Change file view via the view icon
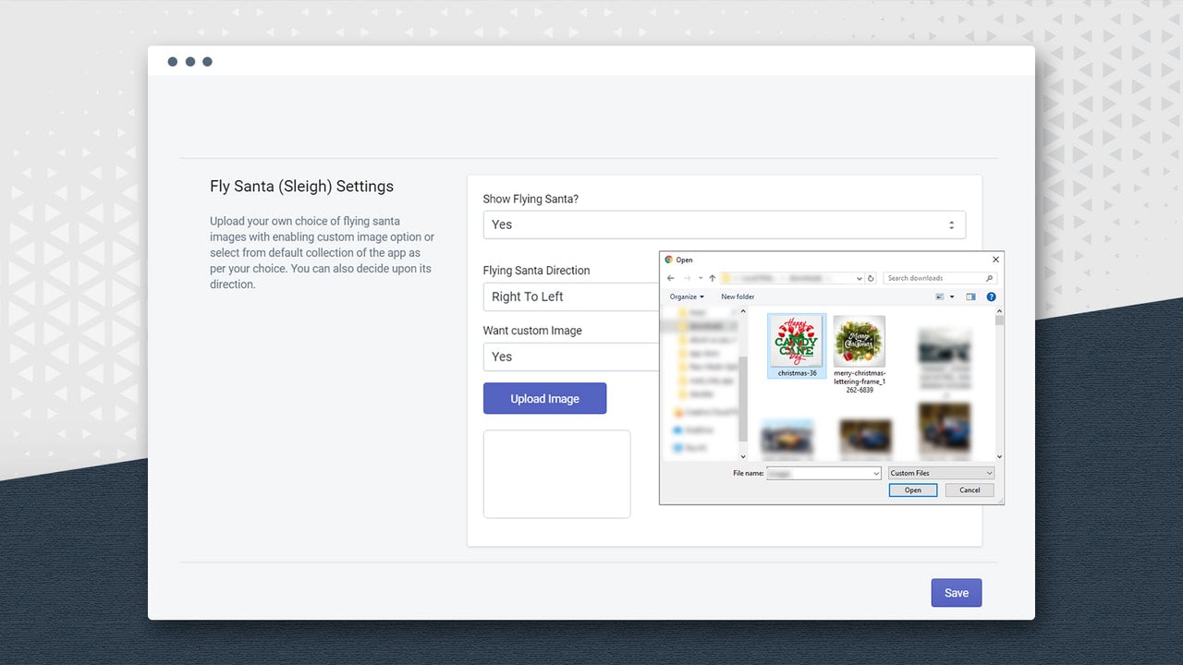The width and height of the screenshot is (1183, 665). (x=940, y=296)
